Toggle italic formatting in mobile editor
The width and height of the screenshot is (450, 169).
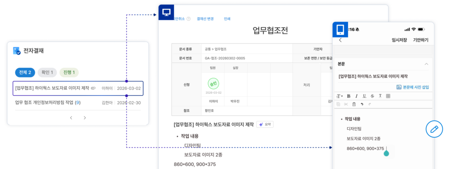pos(356,96)
